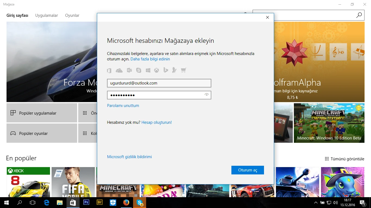Select the OneDrive icon in the dialog
The width and height of the screenshot is (371, 208).
click(119, 70)
